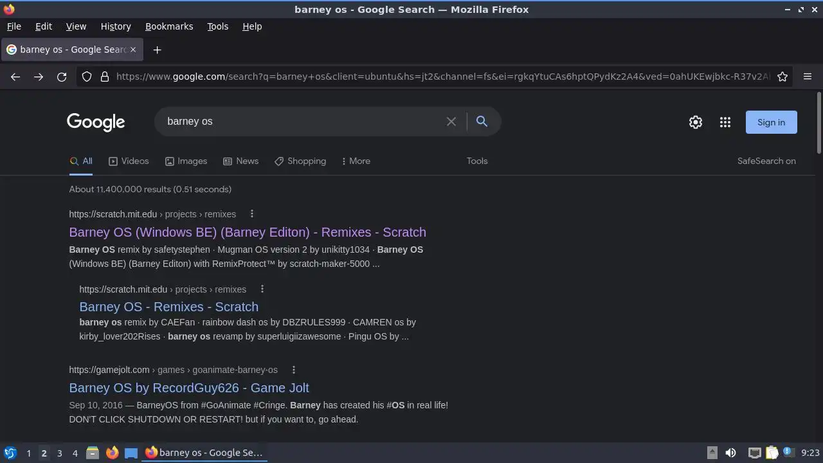
Task: Launch Firefox from taskbar launcher
Action: [x=112, y=453]
